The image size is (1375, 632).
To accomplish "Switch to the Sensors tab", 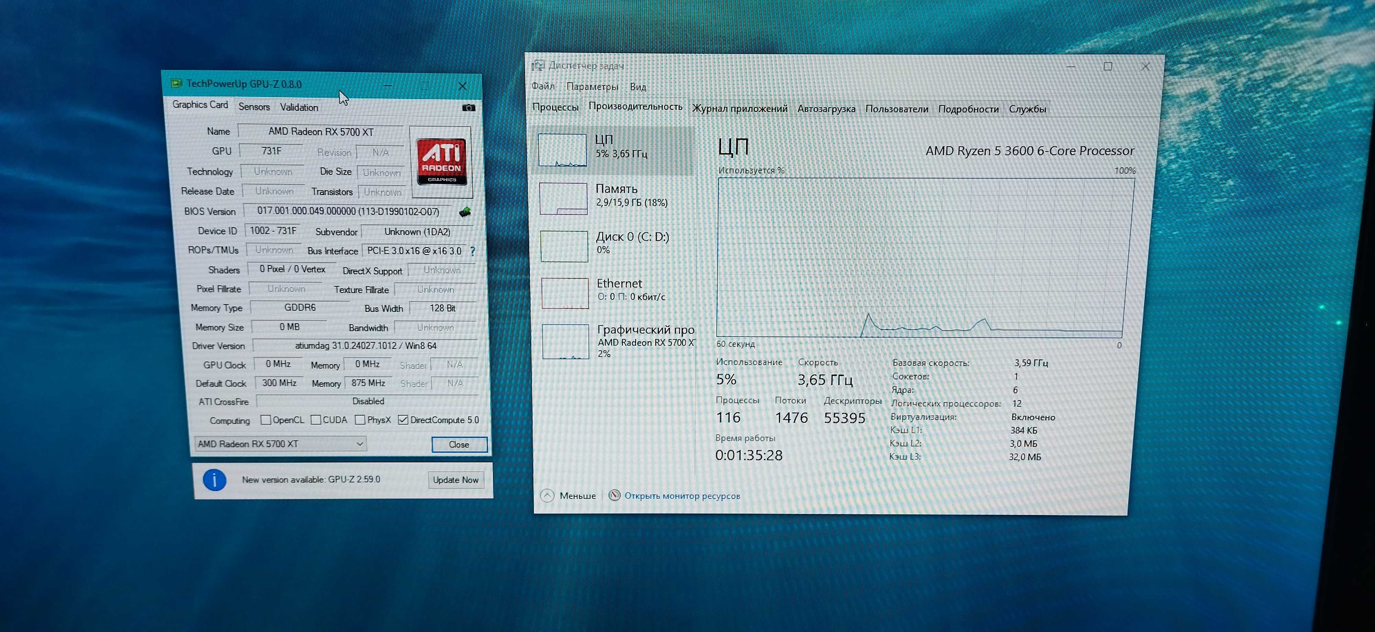I will coord(254,107).
